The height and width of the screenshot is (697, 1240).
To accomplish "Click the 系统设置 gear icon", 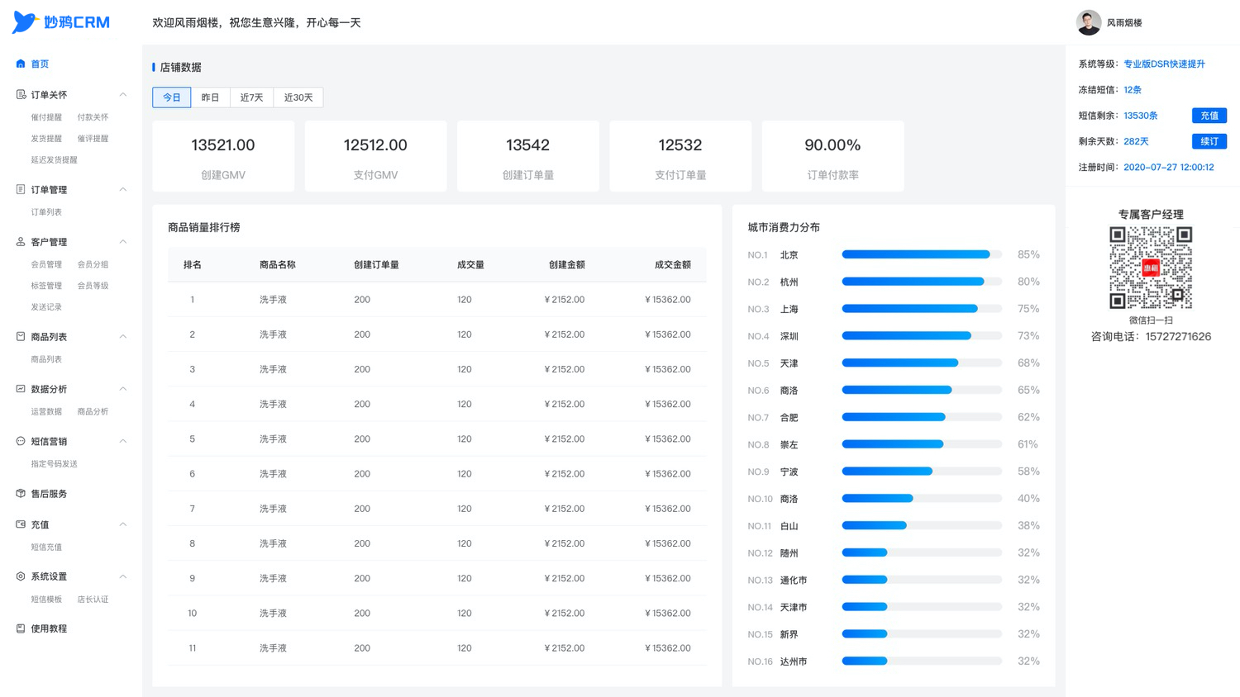I will (21, 576).
